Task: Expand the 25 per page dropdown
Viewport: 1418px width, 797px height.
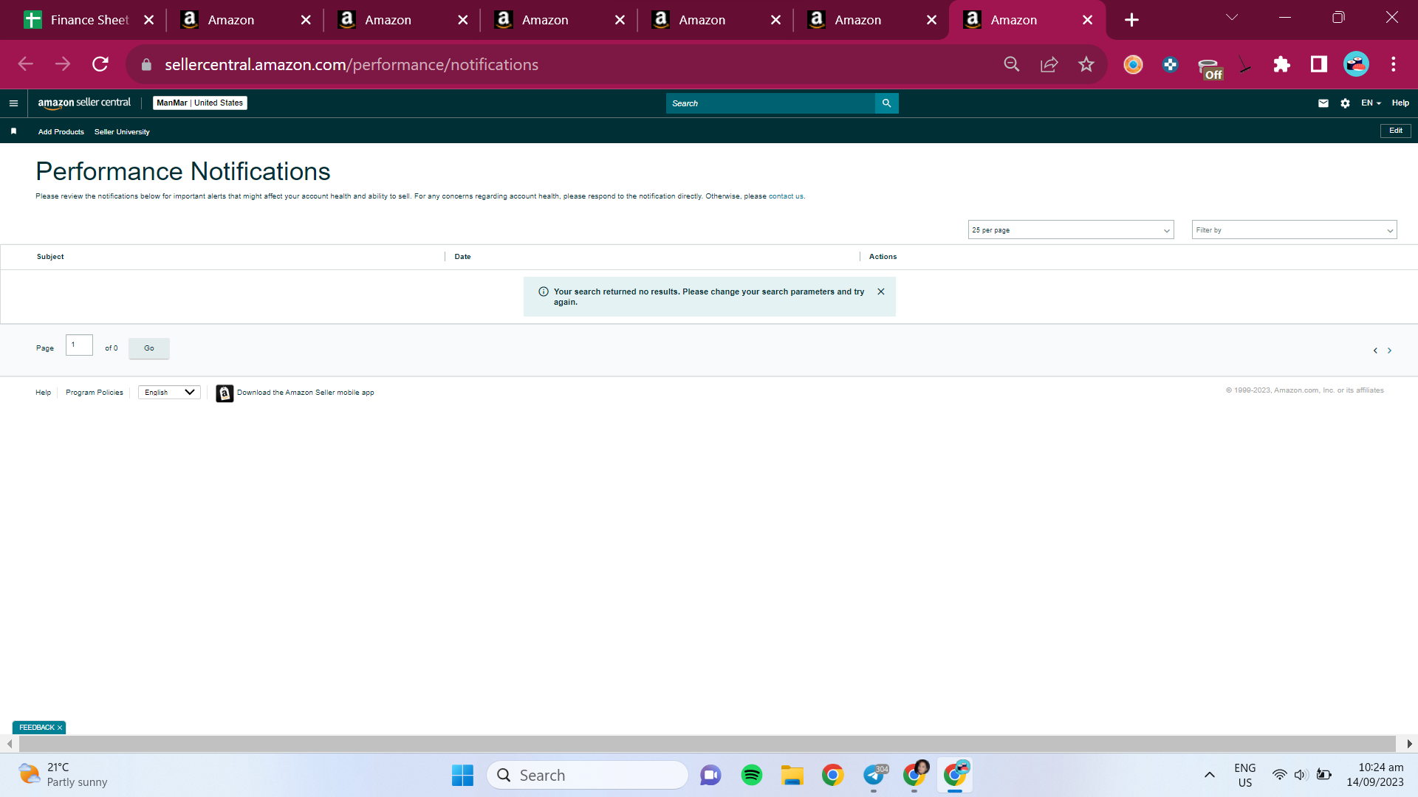Action: point(1071,230)
